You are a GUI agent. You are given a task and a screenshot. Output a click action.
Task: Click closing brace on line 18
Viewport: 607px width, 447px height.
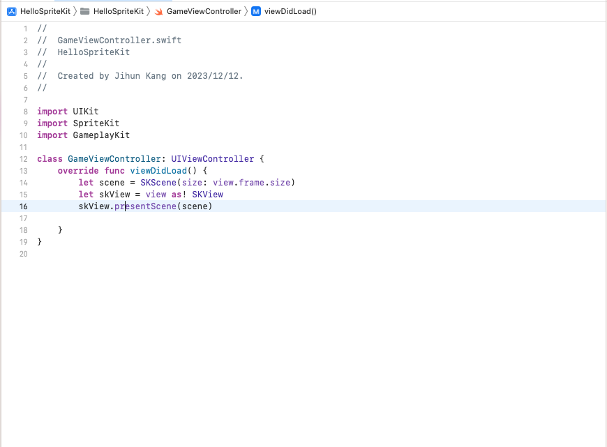click(60, 230)
